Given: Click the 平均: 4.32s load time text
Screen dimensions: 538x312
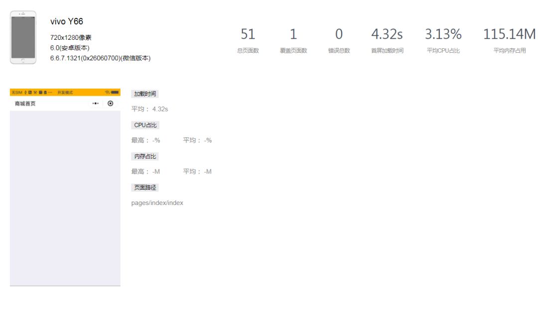Looking at the screenshot, I should coord(149,109).
